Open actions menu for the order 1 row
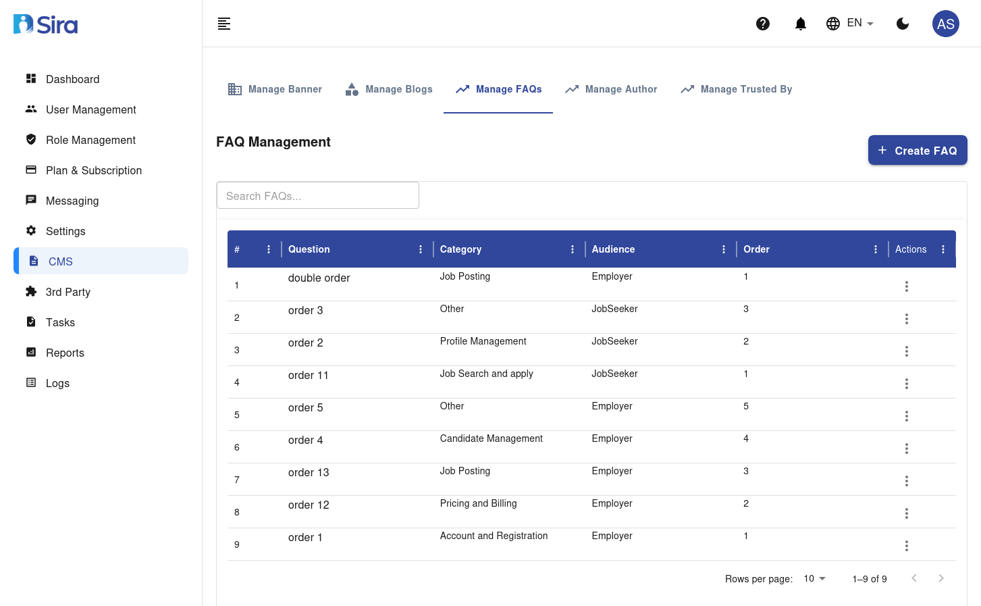This screenshot has height=606, width=981. click(906, 546)
